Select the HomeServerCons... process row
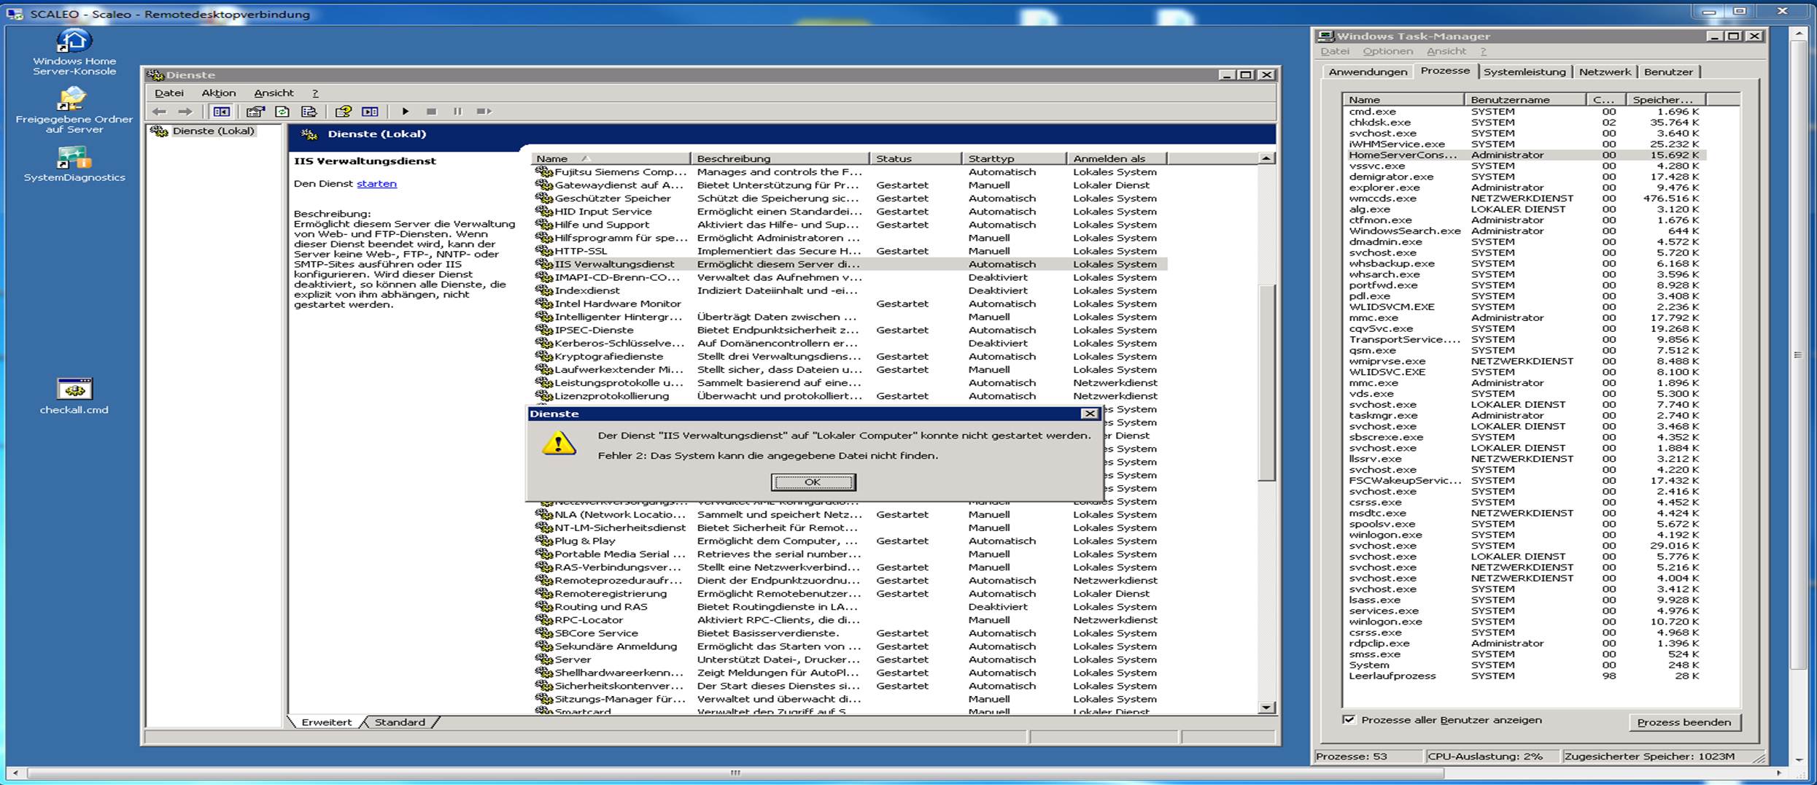Viewport: 1817px width, 785px height. (x=1524, y=155)
